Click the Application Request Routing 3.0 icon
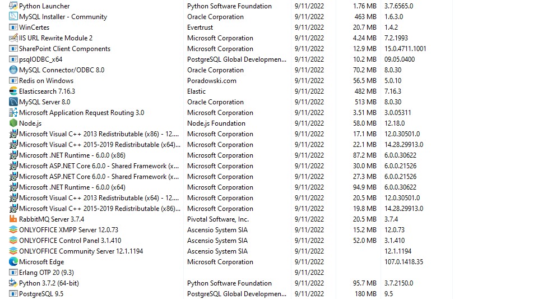 point(13,113)
